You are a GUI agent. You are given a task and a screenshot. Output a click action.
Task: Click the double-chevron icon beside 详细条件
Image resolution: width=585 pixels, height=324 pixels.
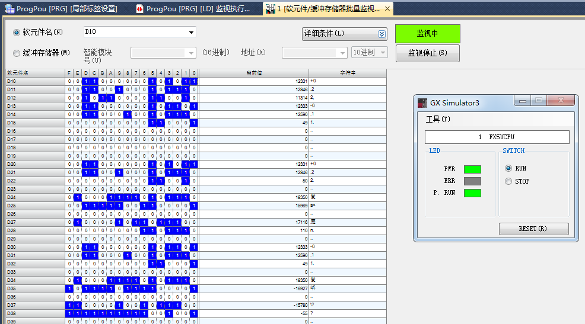[x=381, y=34]
